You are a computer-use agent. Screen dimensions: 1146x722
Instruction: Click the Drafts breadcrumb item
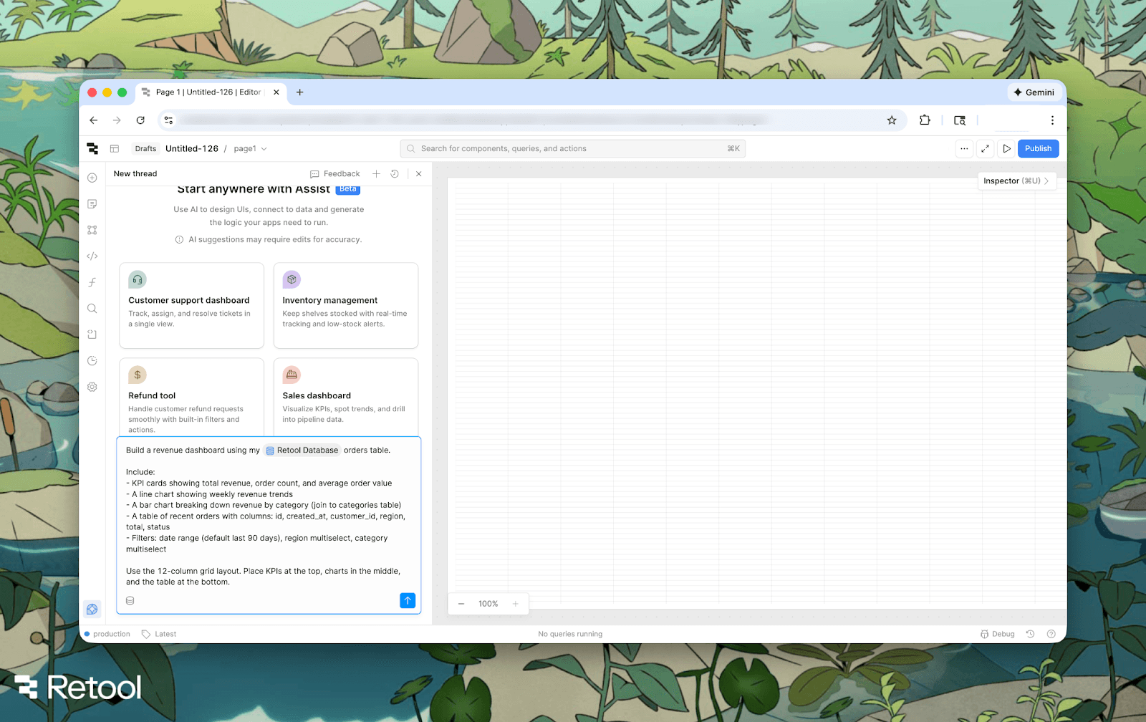point(145,148)
